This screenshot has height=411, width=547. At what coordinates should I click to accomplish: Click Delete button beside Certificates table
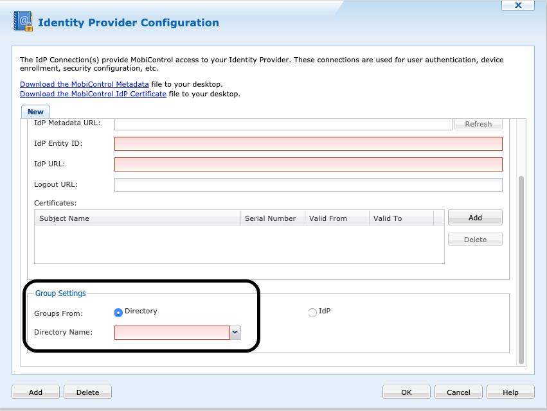pyautogui.click(x=475, y=240)
